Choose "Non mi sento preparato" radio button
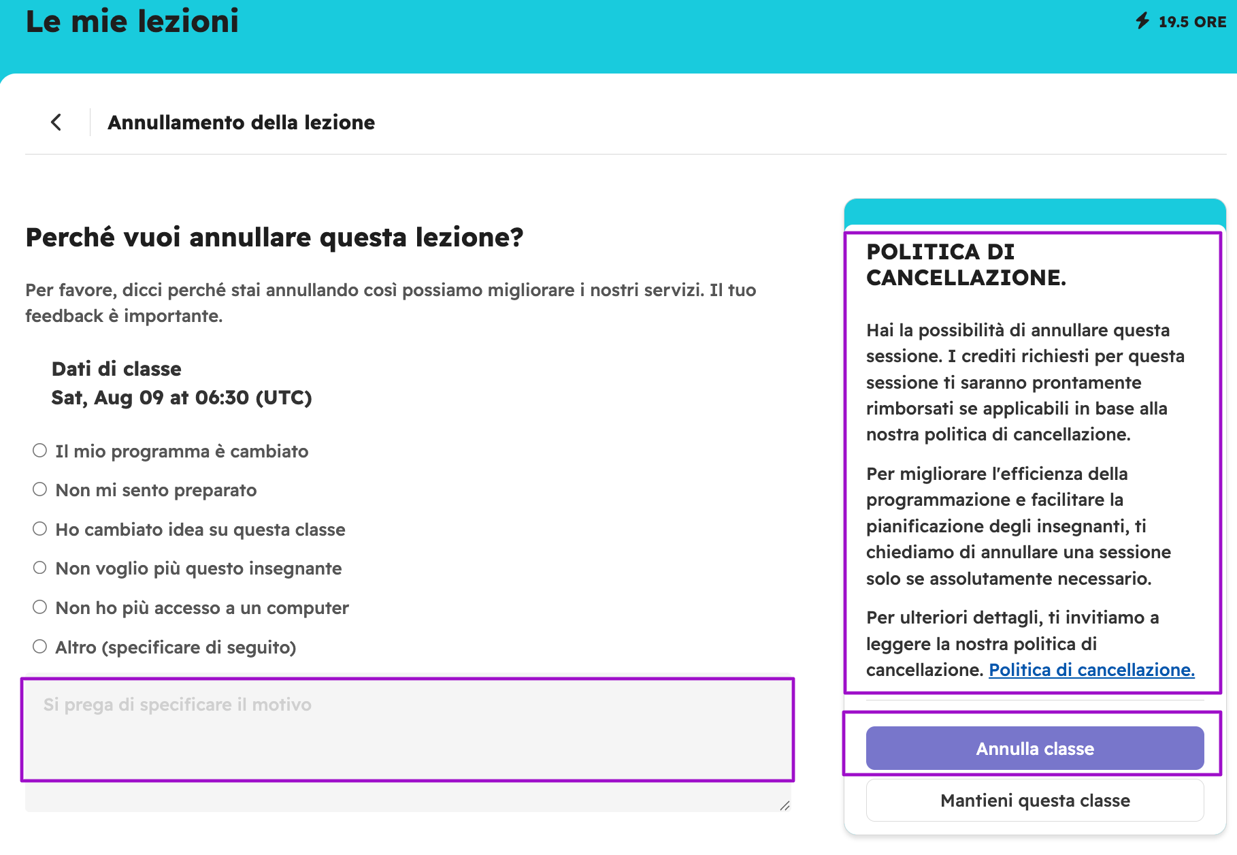 (40, 489)
